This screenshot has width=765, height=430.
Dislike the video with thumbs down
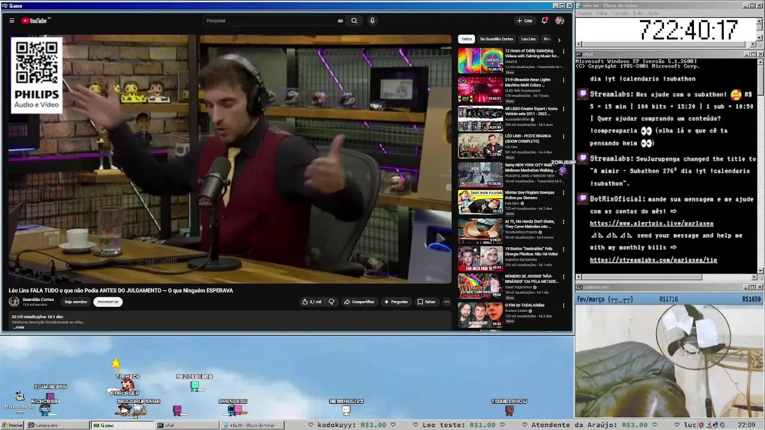(332, 302)
